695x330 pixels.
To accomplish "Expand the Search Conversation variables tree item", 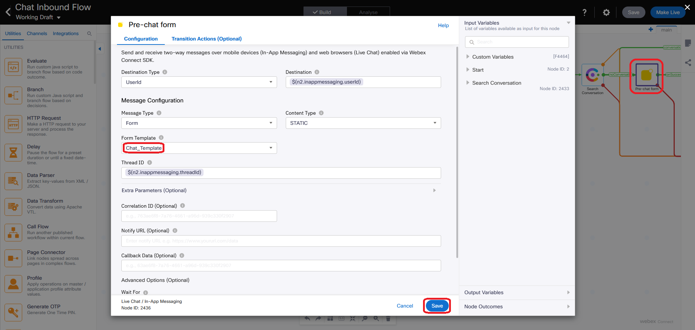I will tap(468, 83).
